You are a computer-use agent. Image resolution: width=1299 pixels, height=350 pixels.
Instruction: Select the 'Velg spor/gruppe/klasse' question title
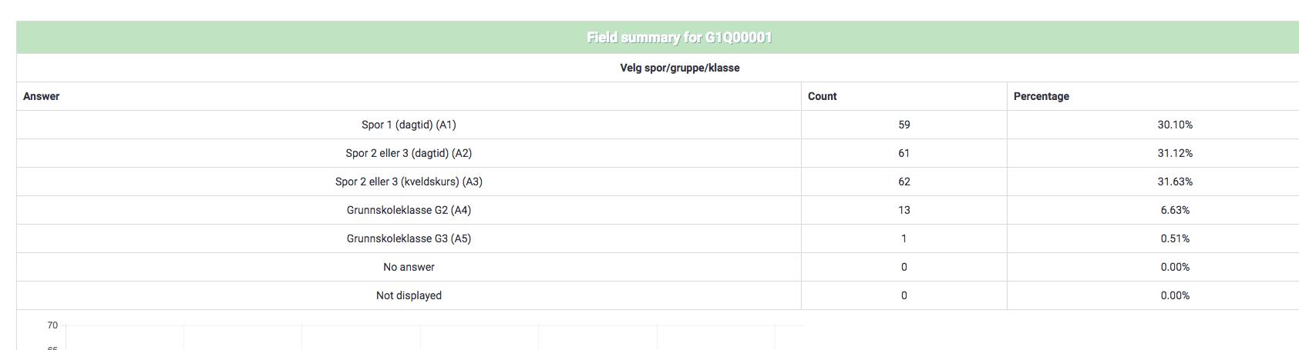coord(679,68)
